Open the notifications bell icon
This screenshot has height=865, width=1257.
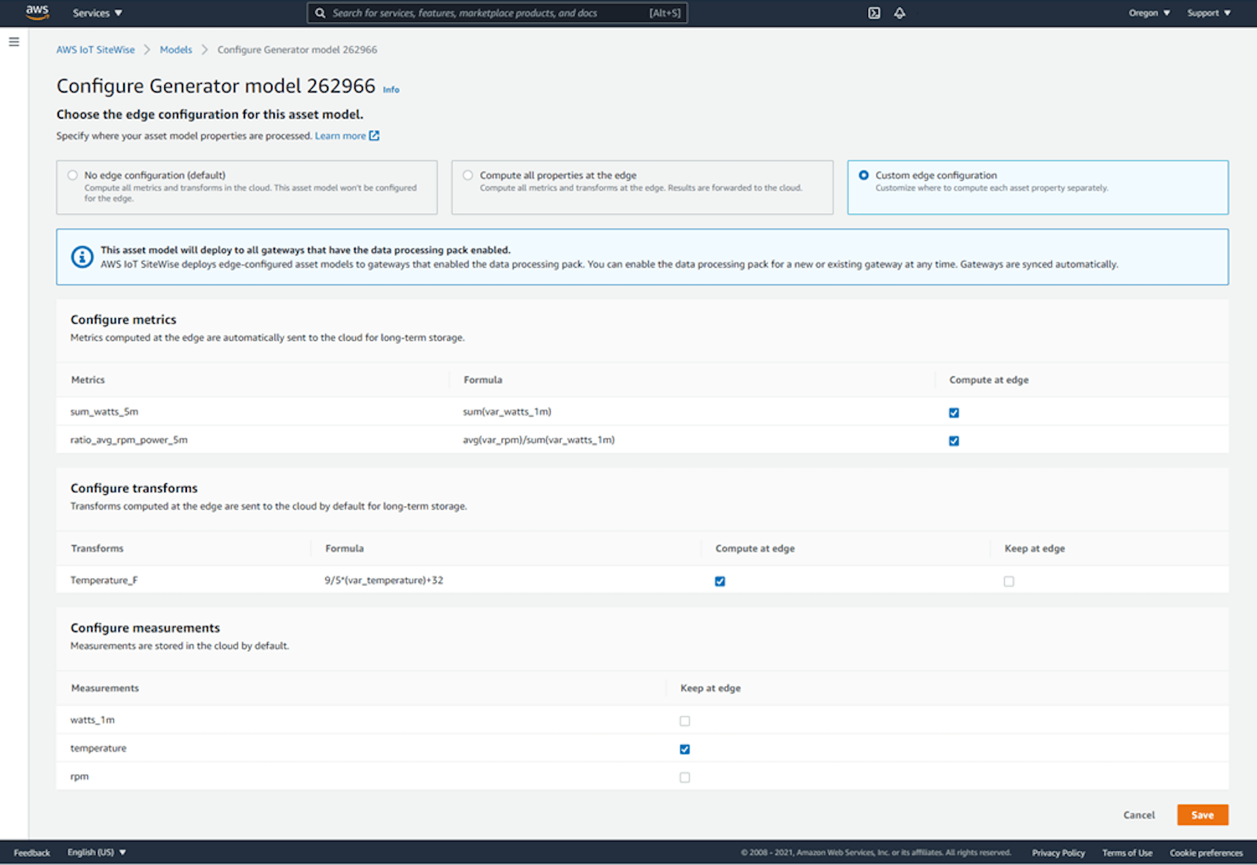click(x=900, y=13)
